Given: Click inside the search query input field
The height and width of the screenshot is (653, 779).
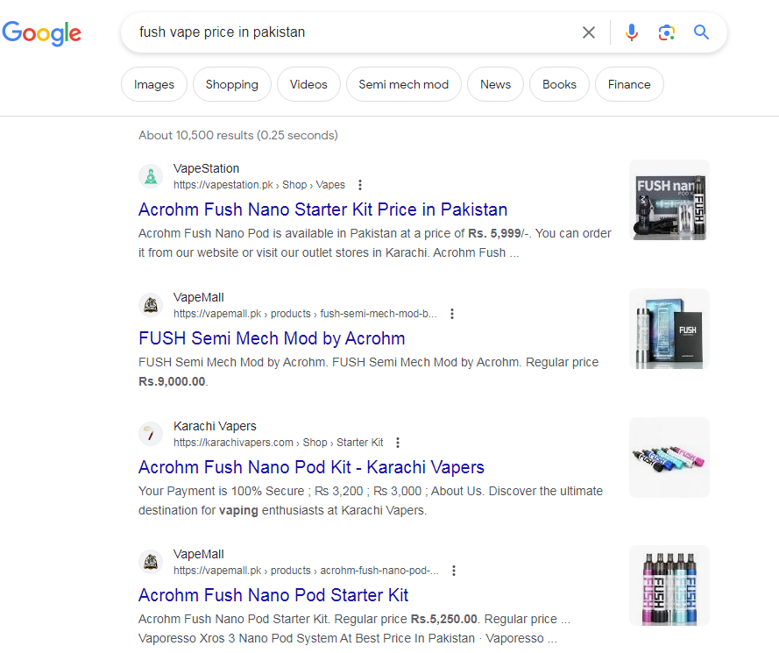Looking at the screenshot, I should point(351,32).
